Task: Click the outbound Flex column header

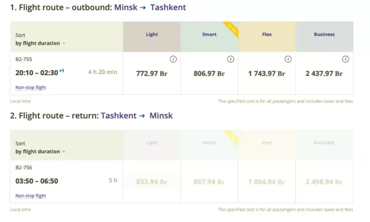Action: [267, 37]
